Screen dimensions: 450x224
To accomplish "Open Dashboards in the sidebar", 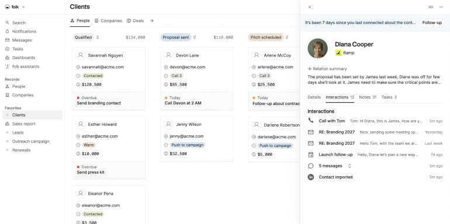I will click(23, 58).
